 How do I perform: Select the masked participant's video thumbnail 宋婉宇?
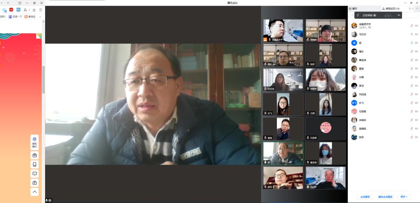pyautogui.click(x=326, y=79)
